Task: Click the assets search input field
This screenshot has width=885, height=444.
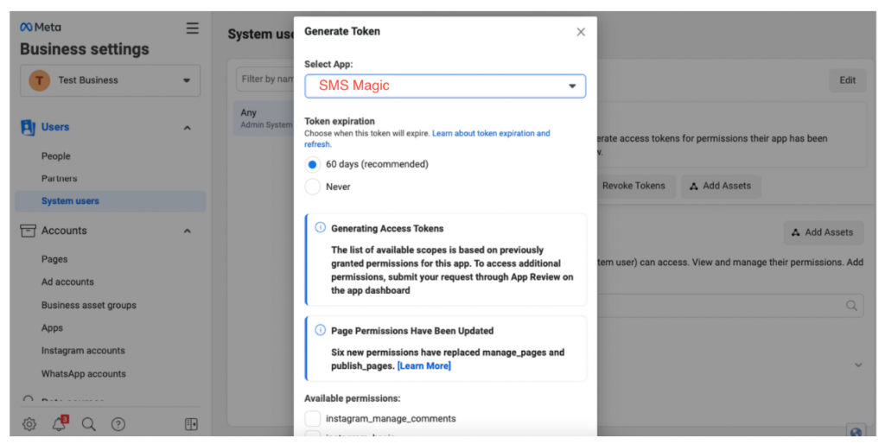Action: pyautogui.click(x=730, y=306)
